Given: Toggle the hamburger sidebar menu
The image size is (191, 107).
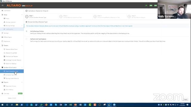Looking at the screenshot, I should click(2, 5).
